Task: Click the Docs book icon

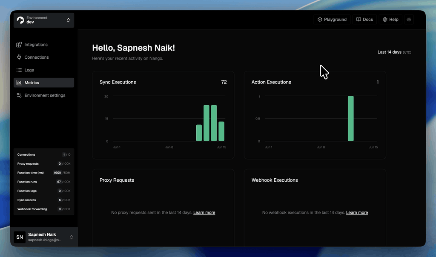Action: (359, 20)
